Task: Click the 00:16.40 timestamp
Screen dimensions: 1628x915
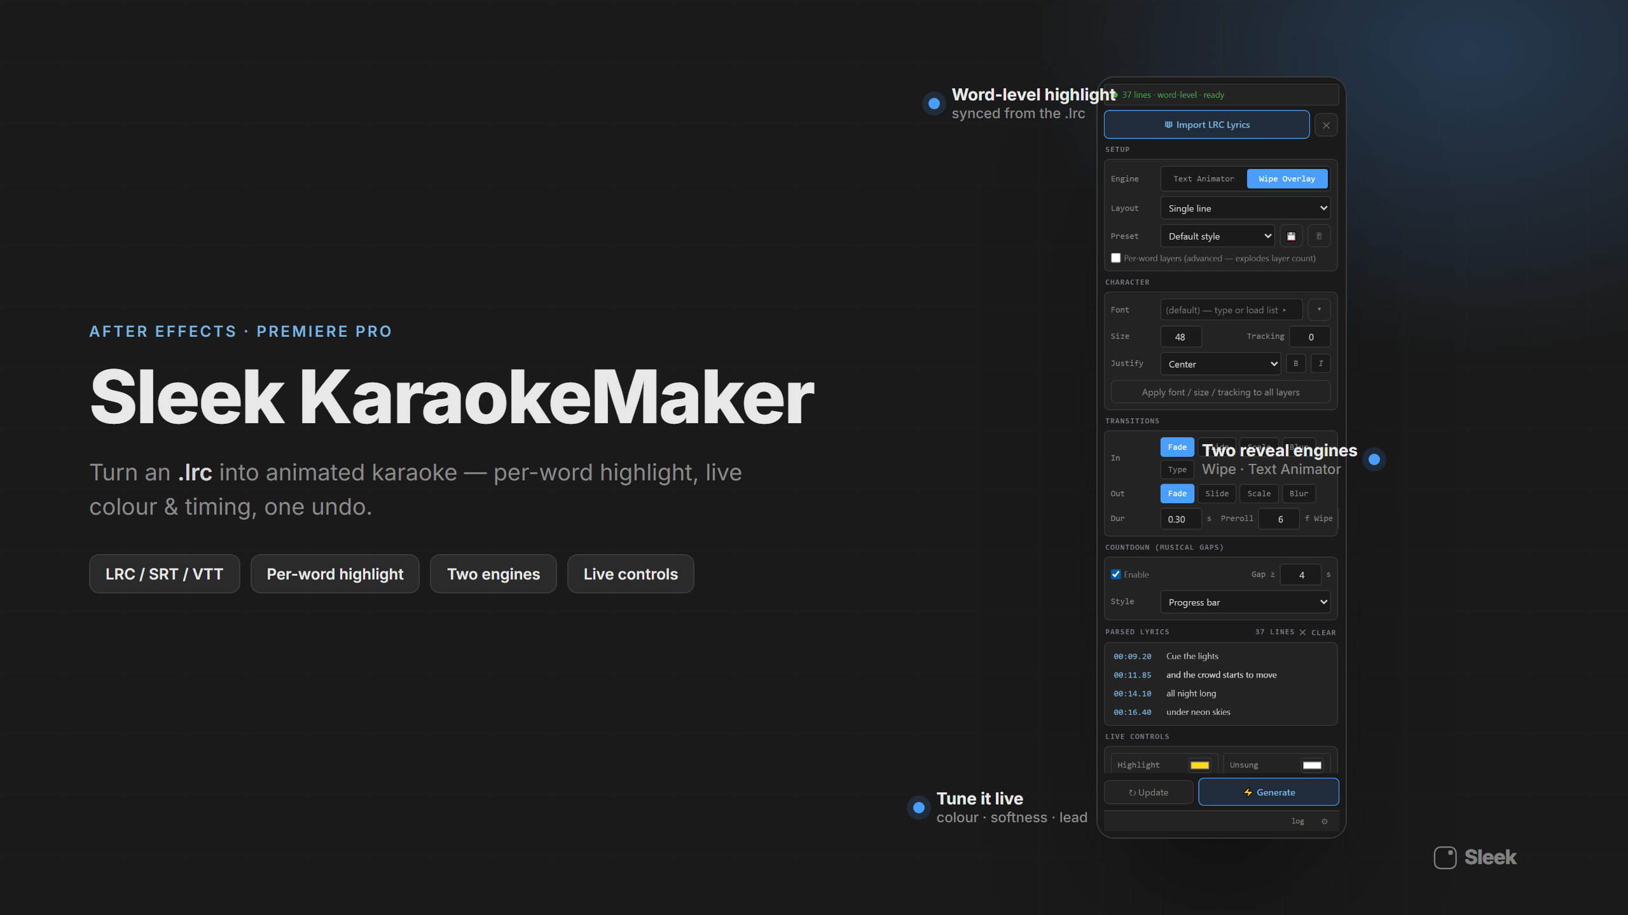Action: [x=1133, y=712]
